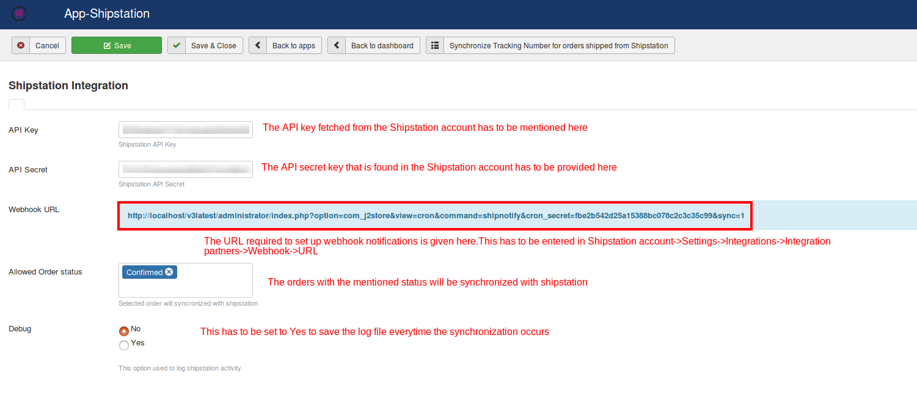Click the red Cancel icon

tap(21, 46)
